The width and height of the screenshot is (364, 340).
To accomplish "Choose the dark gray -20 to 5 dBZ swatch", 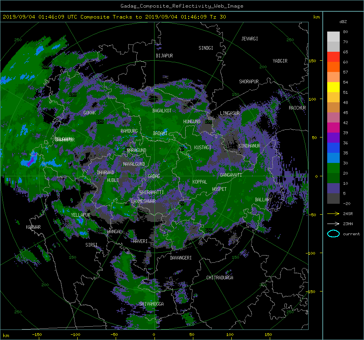I will pyautogui.click(x=333, y=199).
